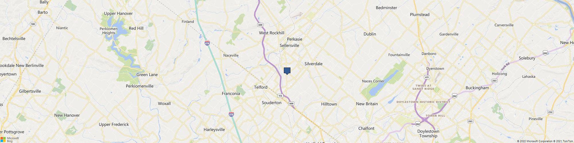Select the Doylestown Historic District label
This screenshot has width=574, height=143.
tap(423, 102)
